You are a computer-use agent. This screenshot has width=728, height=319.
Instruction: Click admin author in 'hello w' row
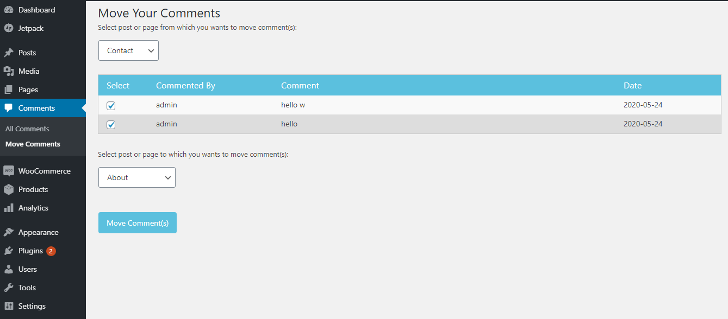point(166,105)
